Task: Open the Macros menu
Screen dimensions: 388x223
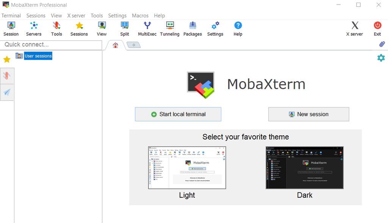Action: (140, 15)
